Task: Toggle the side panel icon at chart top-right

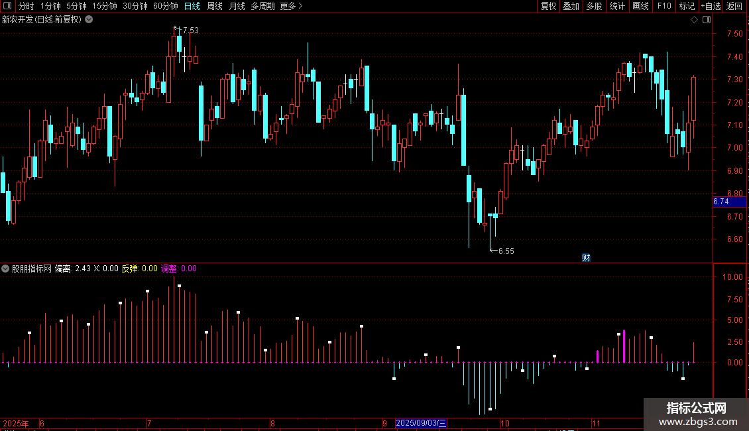Action: tap(707, 20)
